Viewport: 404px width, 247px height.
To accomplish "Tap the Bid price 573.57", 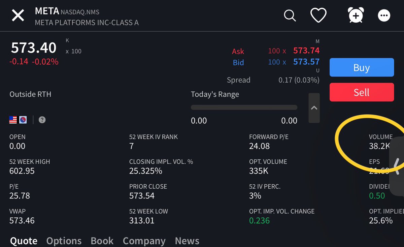I will pyautogui.click(x=306, y=62).
